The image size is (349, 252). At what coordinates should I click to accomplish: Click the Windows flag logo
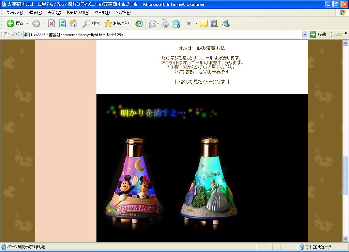pos(343,13)
